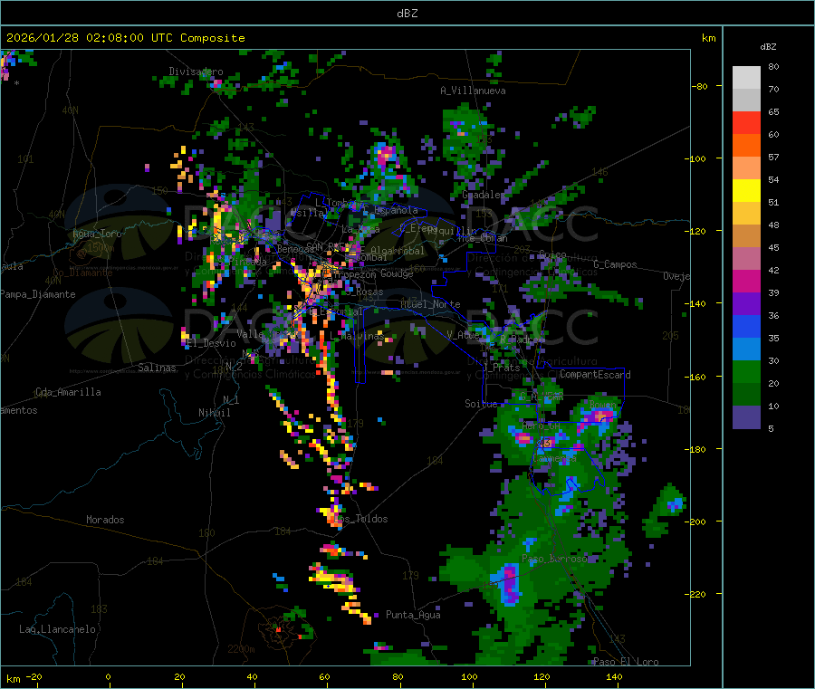Image resolution: width=815 pixels, height=689 pixels.
Task: Click the slate purple 5-10 dBZ legend swatch
Action: coord(746,417)
